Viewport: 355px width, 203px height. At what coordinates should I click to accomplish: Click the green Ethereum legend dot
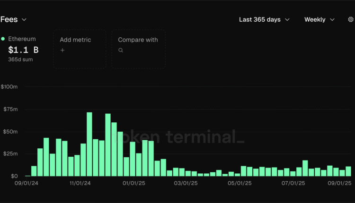pyautogui.click(x=3, y=39)
